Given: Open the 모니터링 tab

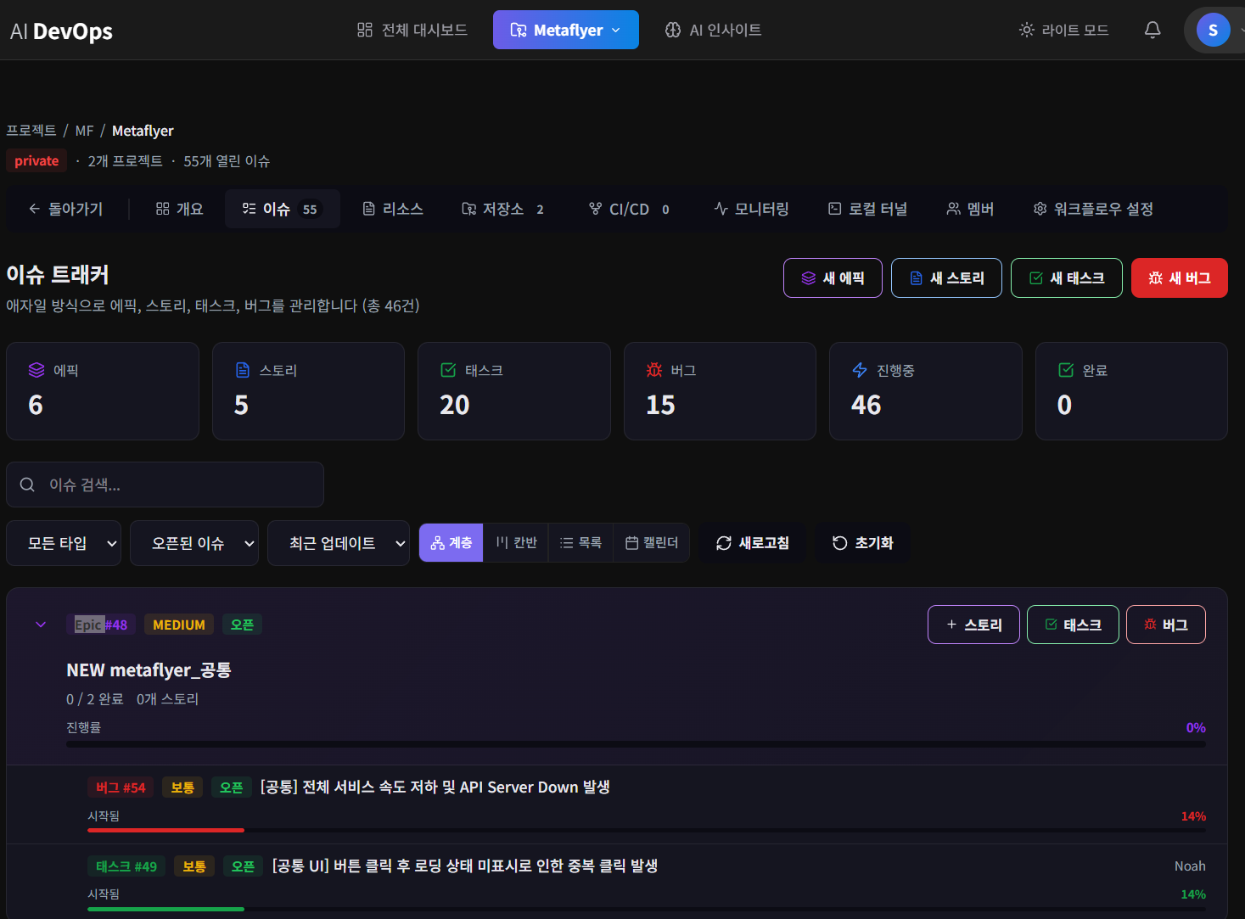Looking at the screenshot, I should tap(752, 209).
